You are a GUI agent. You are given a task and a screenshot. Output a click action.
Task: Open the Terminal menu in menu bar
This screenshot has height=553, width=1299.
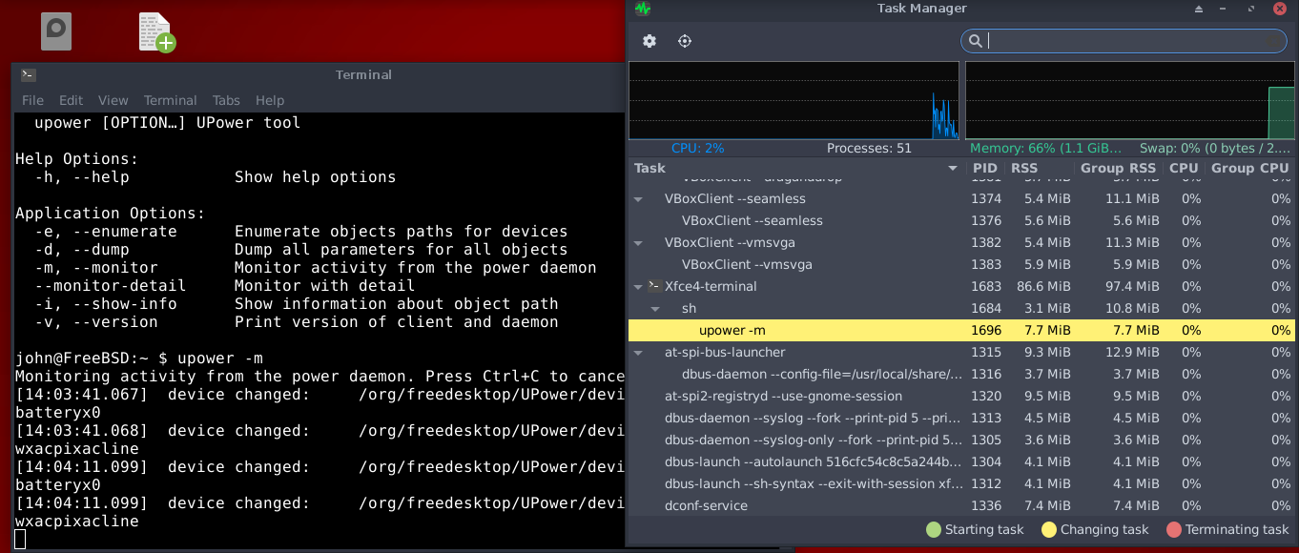click(170, 100)
